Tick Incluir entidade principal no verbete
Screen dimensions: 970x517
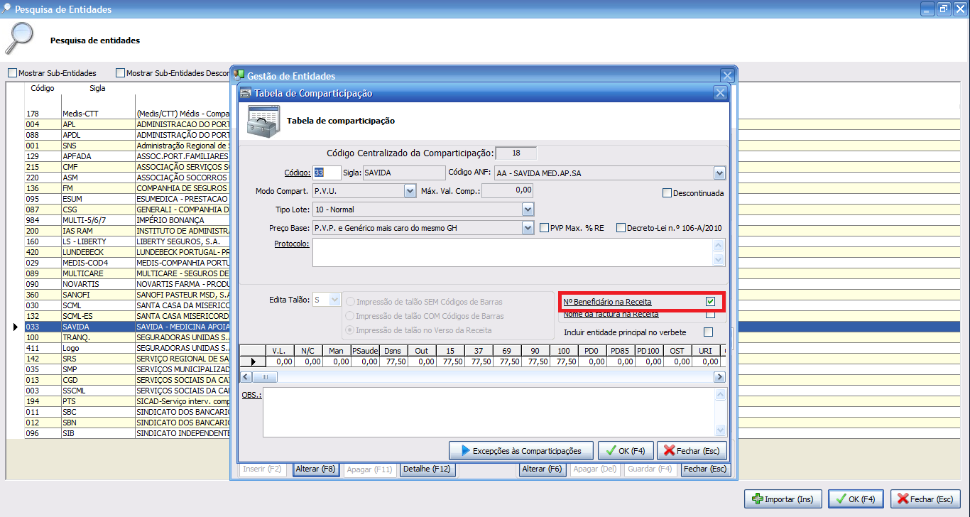pos(708,332)
